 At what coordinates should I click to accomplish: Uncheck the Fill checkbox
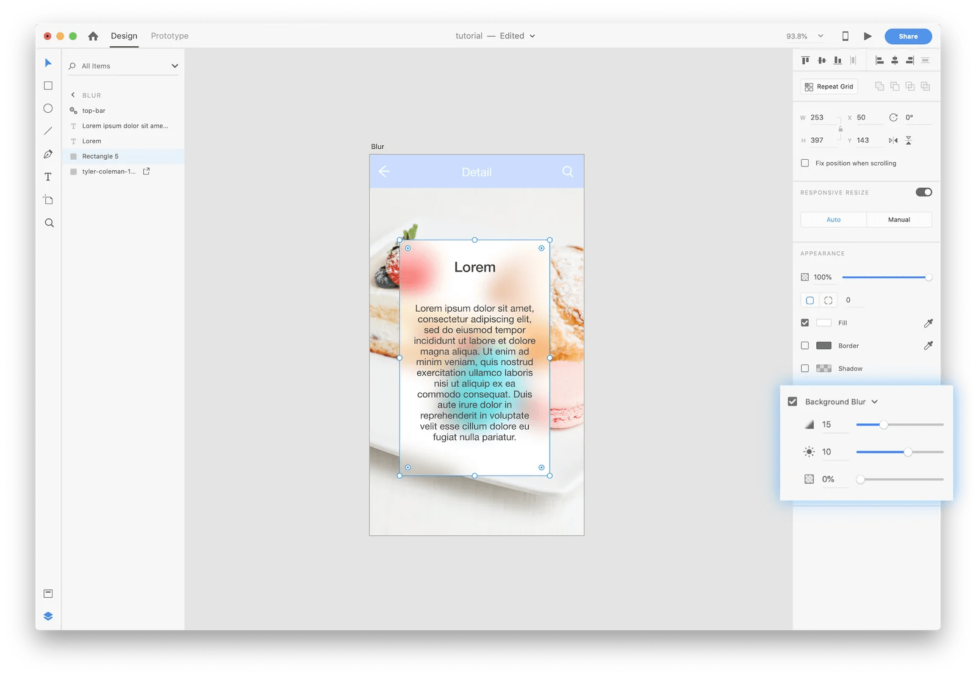tap(805, 323)
